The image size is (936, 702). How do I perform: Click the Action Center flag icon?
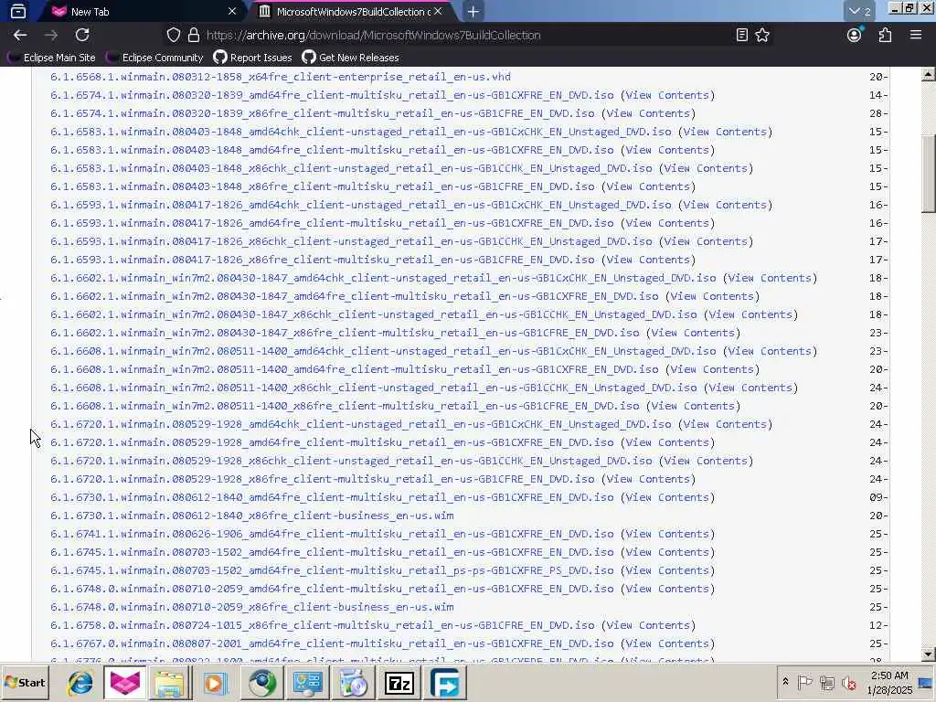[804, 682]
